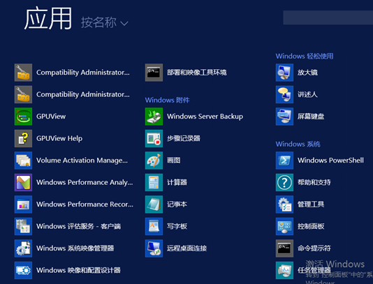Open the GPUView Help icon
373x284 pixels.
[x=23, y=138]
